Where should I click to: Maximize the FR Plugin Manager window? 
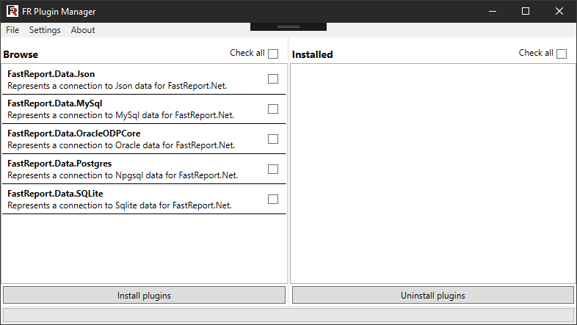(526, 12)
